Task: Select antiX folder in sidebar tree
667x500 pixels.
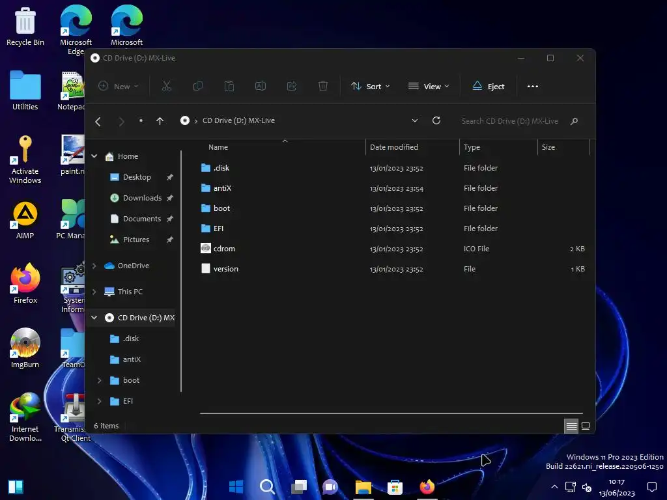Action: click(x=131, y=359)
